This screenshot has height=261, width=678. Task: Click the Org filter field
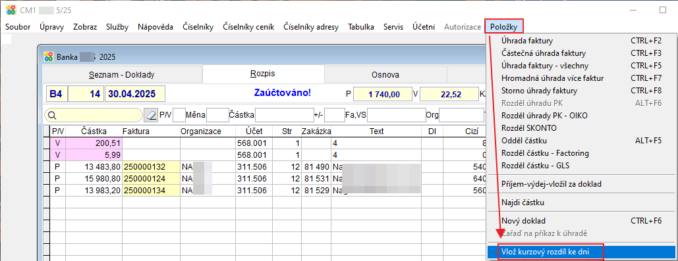click(461, 115)
